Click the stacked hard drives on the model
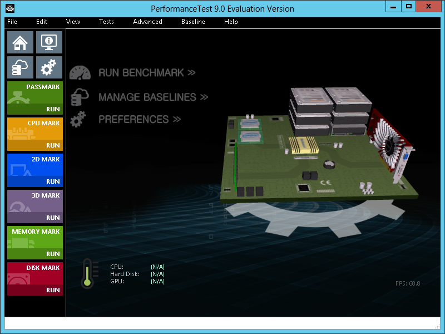Image resolution: width=445 pixels, height=334 pixels. coord(330,111)
